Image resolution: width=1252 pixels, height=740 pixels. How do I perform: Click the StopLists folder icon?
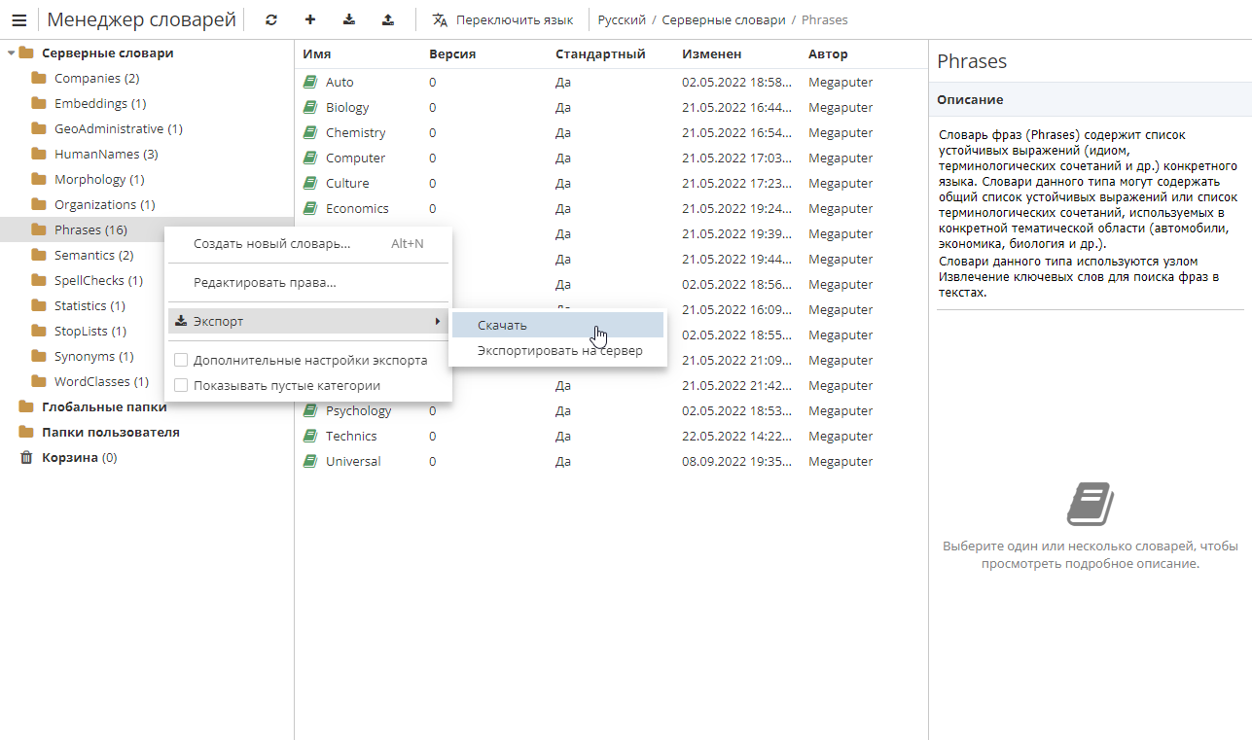coord(39,331)
